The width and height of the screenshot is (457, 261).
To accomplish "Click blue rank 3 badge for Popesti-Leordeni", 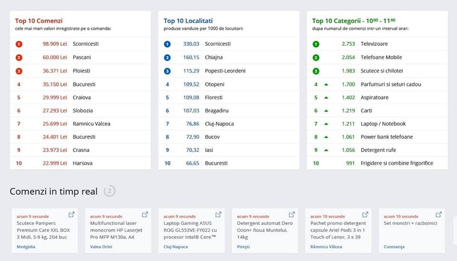I will click(x=167, y=71).
